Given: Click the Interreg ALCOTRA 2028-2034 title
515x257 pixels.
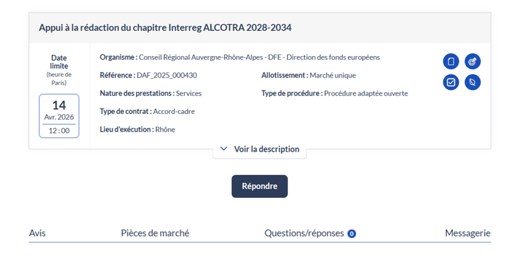Looking at the screenshot, I should pos(165,28).
